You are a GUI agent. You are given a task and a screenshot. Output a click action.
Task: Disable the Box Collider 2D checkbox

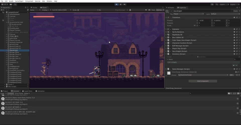pyautogui.click(x=171, y=37)
